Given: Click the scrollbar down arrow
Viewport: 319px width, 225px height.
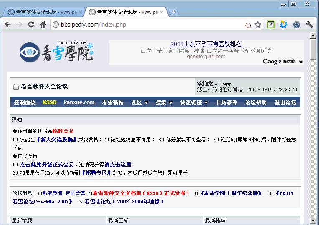Looking at the screenshot, I should [313, 220].
